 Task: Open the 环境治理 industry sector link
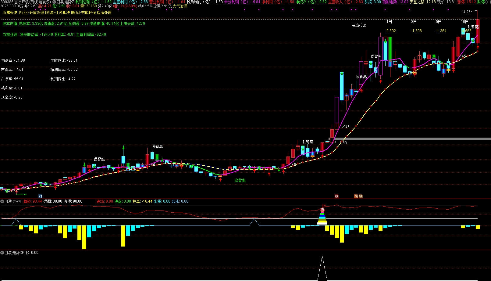pos(36,13)
